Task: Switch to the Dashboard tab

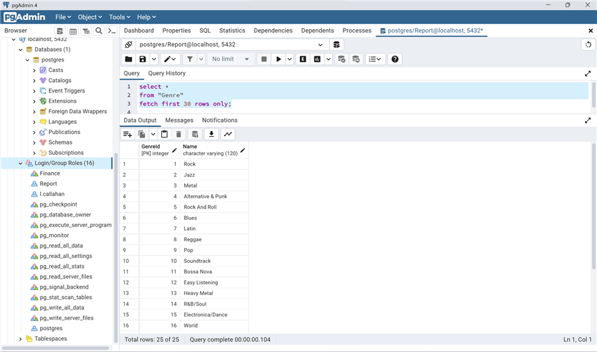Action: coord(139,30)
